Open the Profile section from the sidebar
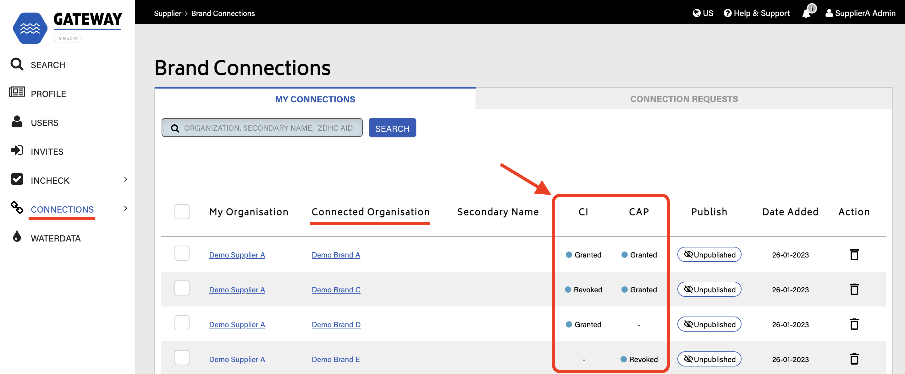905x374 pixels. (x=48, y=94)
